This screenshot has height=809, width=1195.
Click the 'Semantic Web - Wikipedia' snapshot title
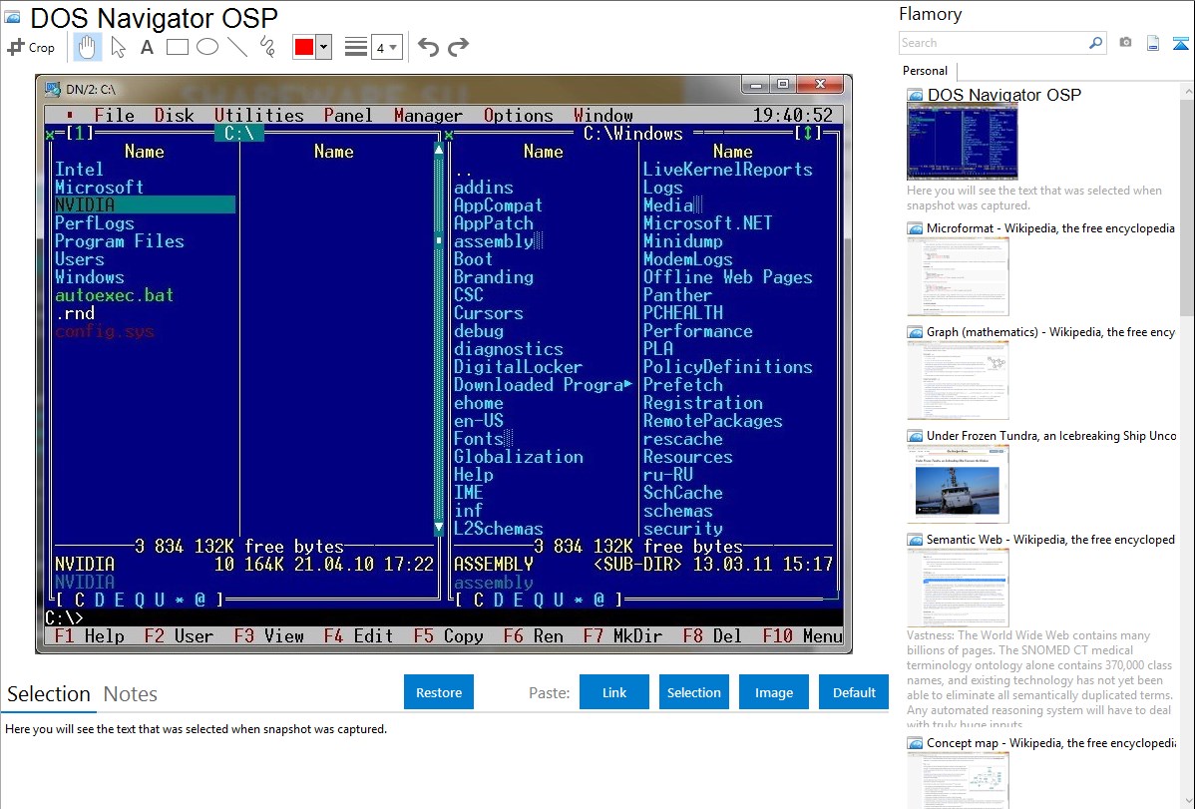1051,540
